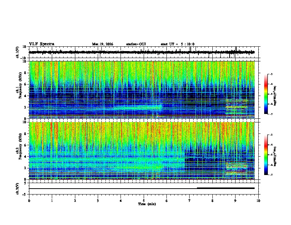Click the ch.1 "Frequency (kHz)" axis label

pyautogui.click(x=20, y=85)
